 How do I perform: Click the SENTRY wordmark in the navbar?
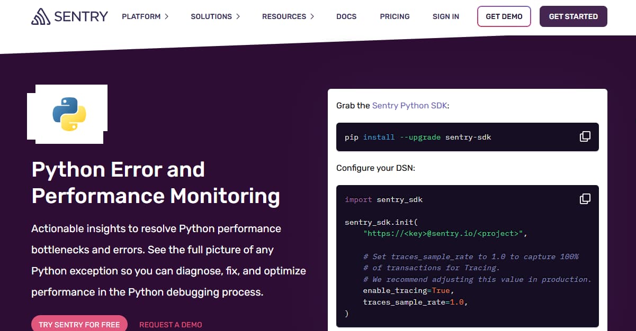click(x=80, y=16)
